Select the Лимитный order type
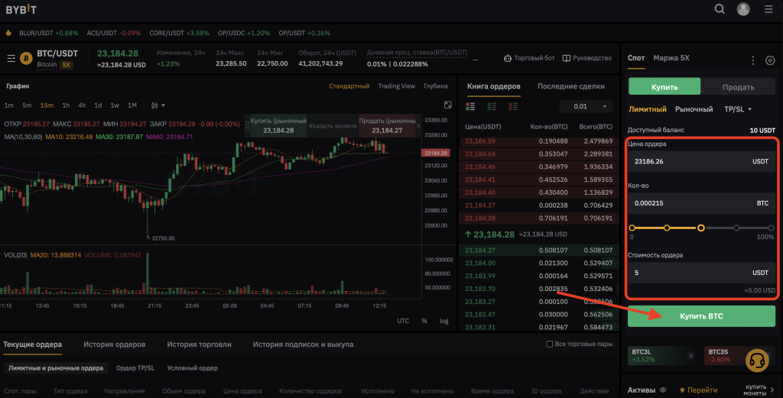Screen dimensions: 783x398 (647, 109)
